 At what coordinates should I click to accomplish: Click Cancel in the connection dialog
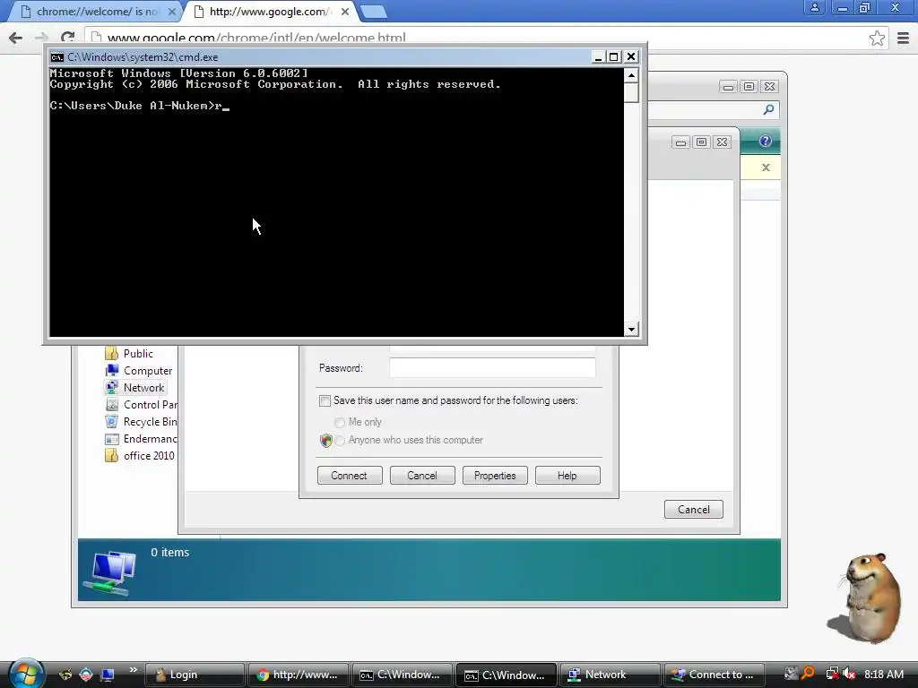(x=422, y=476)
